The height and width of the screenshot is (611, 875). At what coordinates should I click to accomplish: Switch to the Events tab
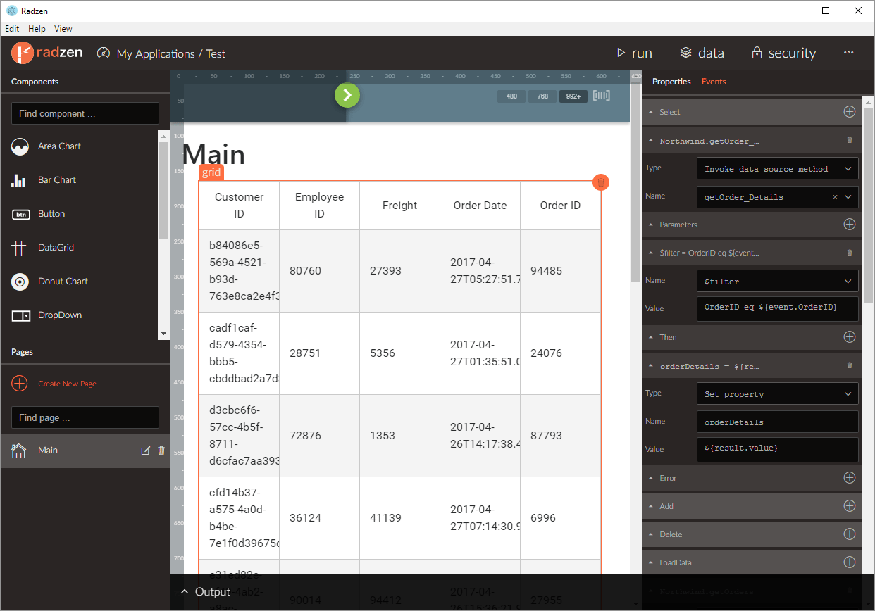[714, 82]
